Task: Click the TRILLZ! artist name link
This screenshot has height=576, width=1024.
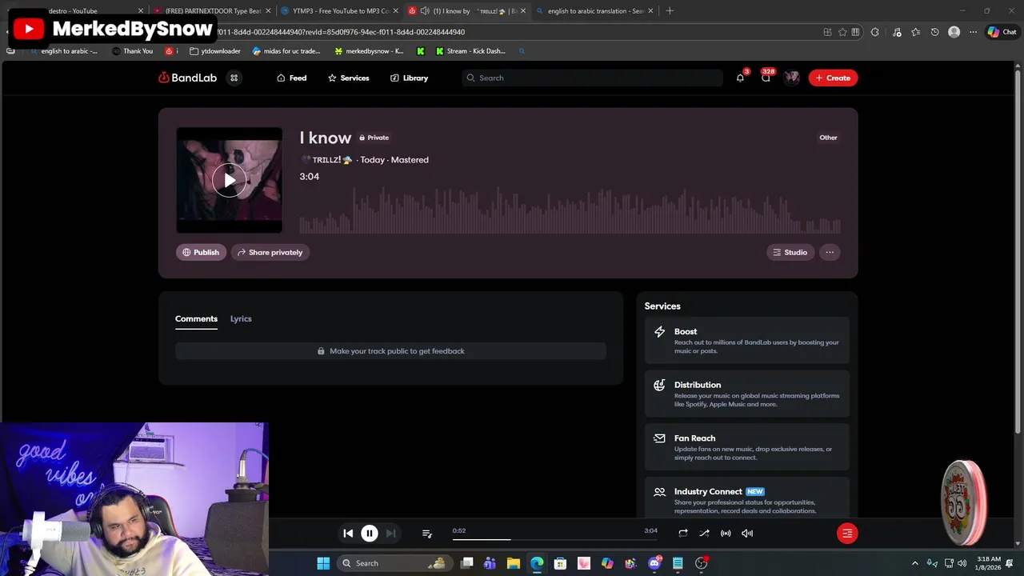Action: pos(326,160)
